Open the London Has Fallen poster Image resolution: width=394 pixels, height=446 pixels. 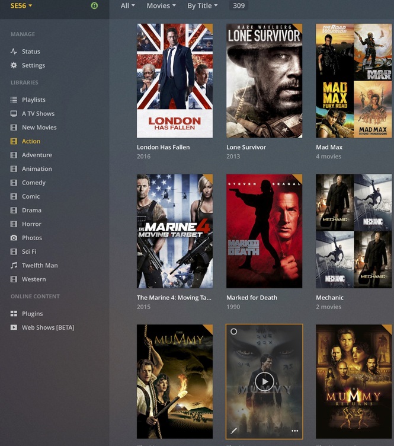pos(175,81)
